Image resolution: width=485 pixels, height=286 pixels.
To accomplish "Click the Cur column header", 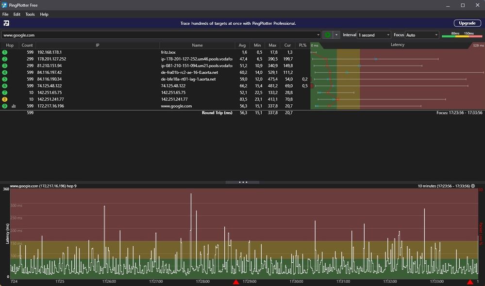I will [287, 45].
